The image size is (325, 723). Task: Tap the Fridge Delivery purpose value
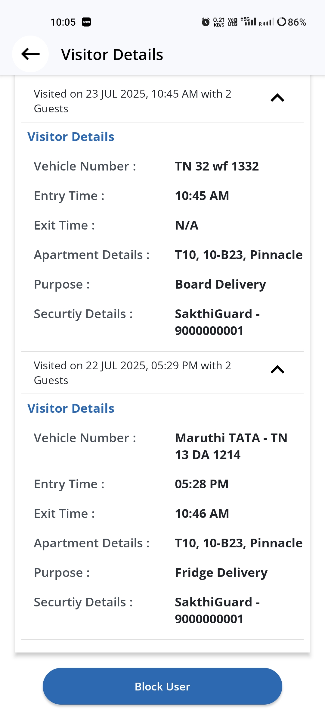221,573
